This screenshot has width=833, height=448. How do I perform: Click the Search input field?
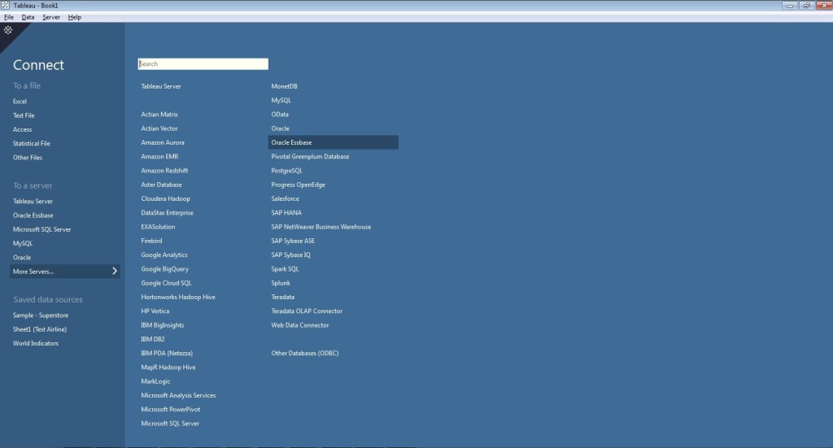pos(203,63)
